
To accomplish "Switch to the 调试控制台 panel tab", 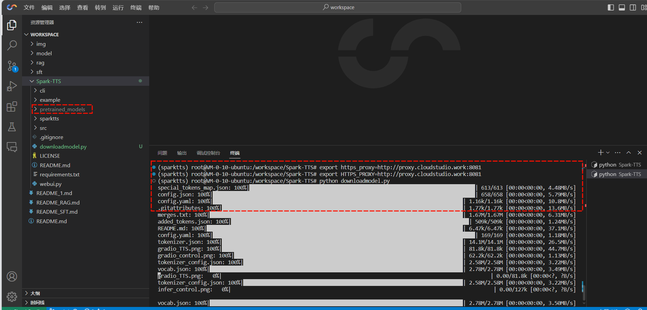I will tap(208, 153).
